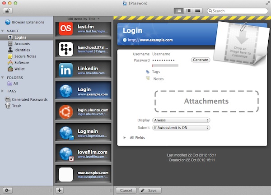This screenshot has width=271, height=195.
Task: Open the Submit Autosubmit dropdown
Action: click(x=181, y=128)
